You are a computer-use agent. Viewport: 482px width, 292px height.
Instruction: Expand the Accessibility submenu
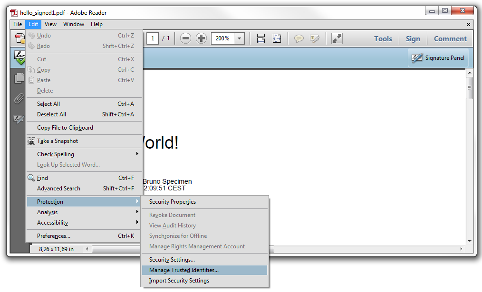click(x=84, y=223)
